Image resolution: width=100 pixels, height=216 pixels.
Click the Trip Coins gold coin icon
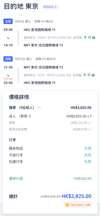[x=67, y=205]
